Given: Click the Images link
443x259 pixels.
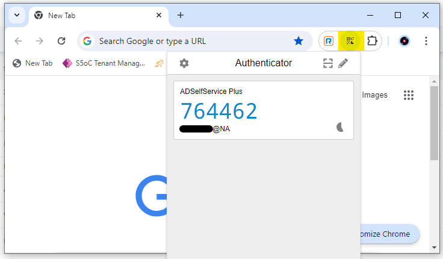Looking at the screenshot, I should click(x=374, y=95).
